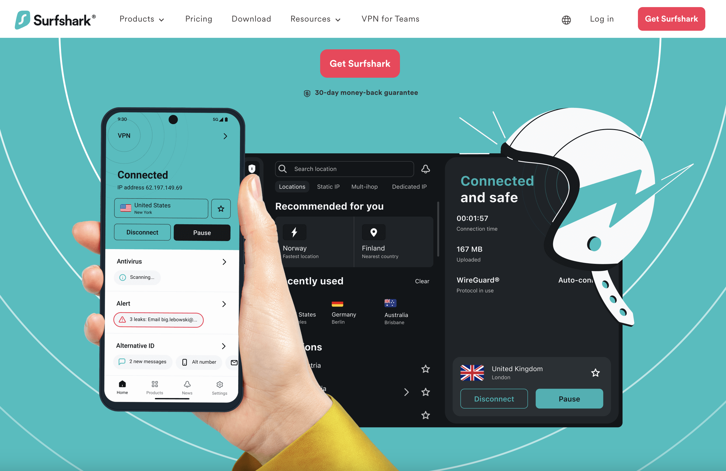Click the Disconnect button on mobile view
Image resolution: width=726 pixels, height=471 pixels.
142,232
